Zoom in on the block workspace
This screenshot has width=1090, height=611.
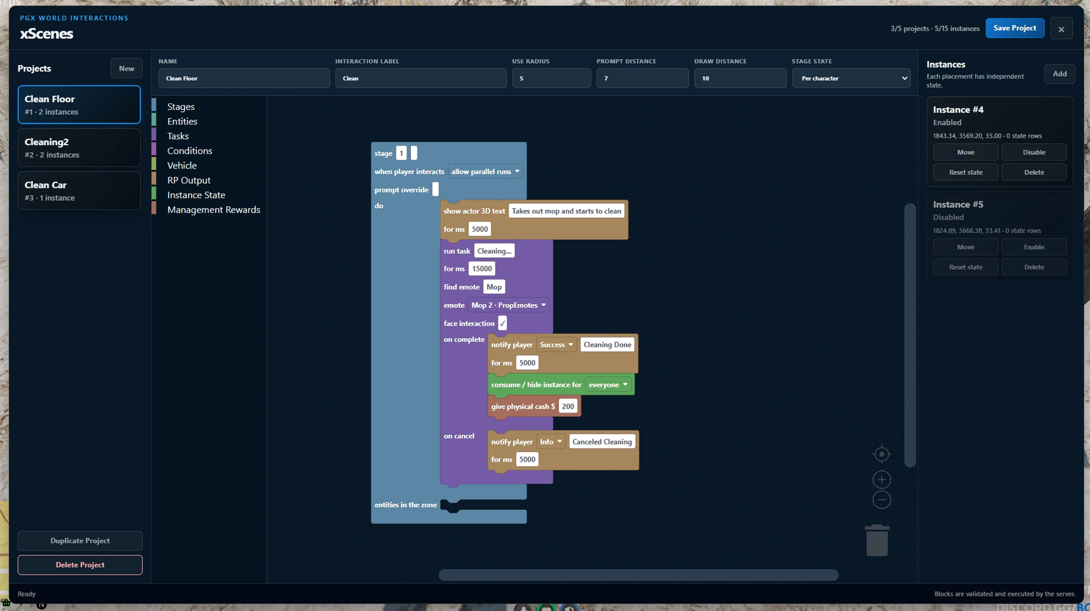click(x=882, y=479)
